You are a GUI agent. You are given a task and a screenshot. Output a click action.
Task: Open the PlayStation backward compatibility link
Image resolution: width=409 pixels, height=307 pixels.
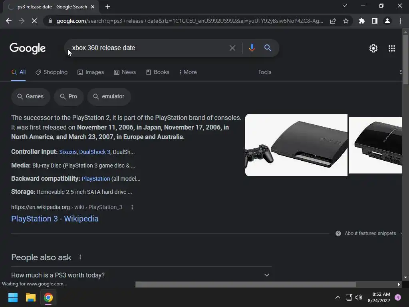pyautogui.click(x=96, y=179)
